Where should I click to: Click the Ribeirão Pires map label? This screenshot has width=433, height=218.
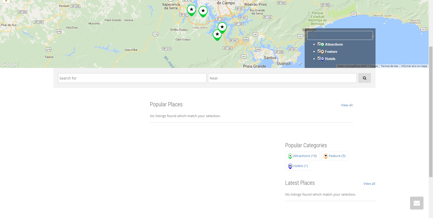(256, 4)
